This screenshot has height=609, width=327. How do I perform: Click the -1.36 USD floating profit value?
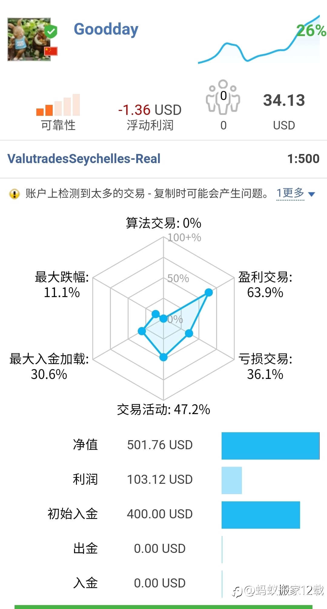[x=150, y=110]
